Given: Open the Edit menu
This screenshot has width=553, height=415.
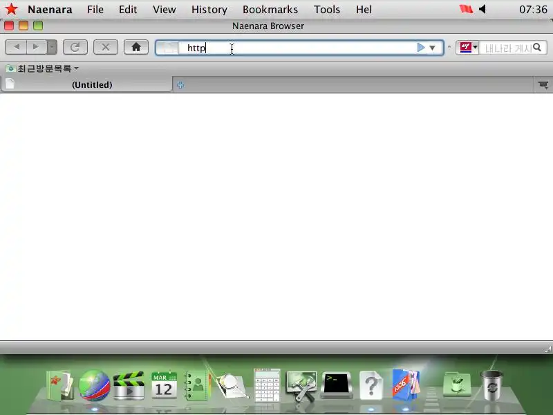Looking at the screenshot, I should pos(128,10).
